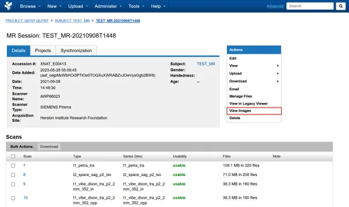Open the Help menu
Viewport: 349px width, 207px height.
click(x=158, y=6)
